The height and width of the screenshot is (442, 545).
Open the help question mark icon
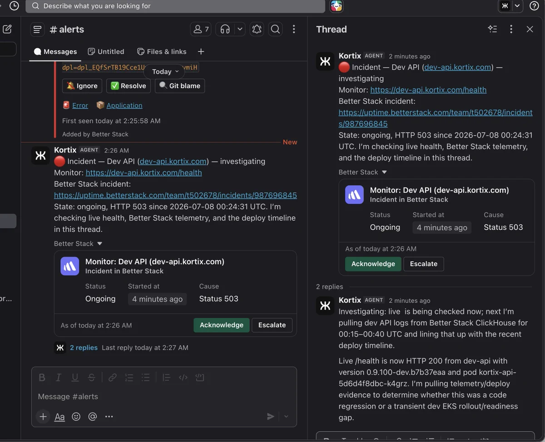(534, 6)
